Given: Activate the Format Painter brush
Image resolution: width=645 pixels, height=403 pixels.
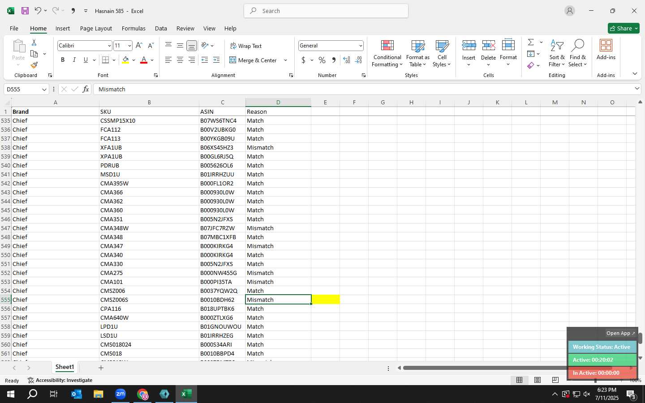Looking at the screenshot, I should (x=34, y=65).
